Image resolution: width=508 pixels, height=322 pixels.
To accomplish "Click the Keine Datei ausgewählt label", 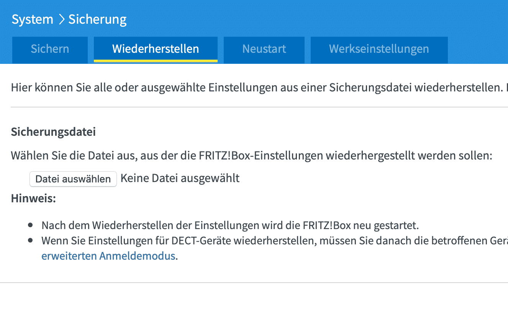I will [180, 178].
